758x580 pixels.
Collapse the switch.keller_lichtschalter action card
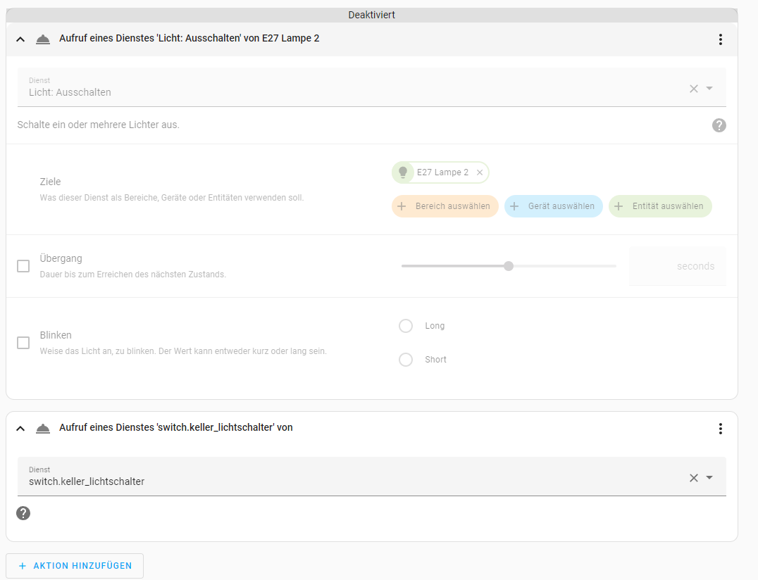[x=20, y=428]
